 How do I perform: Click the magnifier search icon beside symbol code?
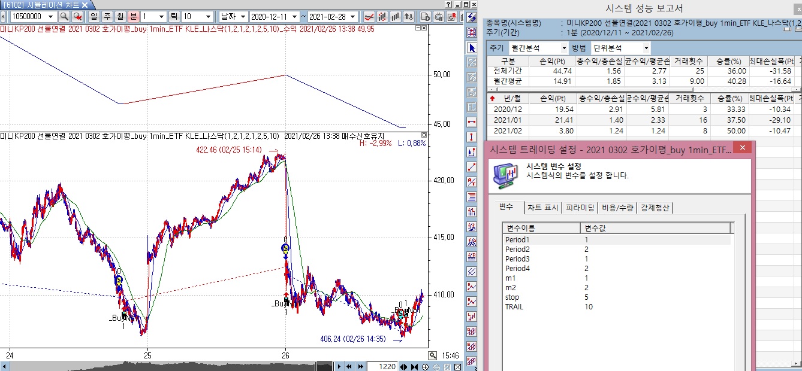(x=64, y=17)
